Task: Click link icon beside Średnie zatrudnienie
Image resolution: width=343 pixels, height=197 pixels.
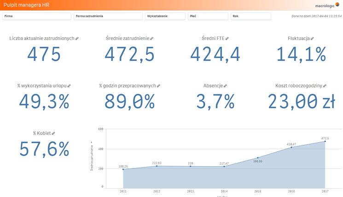Action: click(152, 39)
